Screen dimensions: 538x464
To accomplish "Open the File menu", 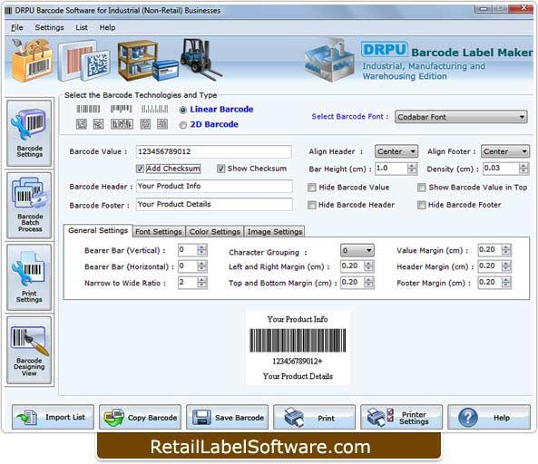I will click(x=17, y=27).
